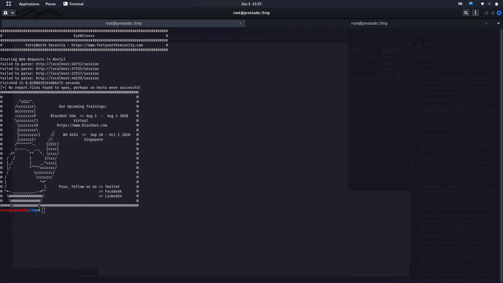Toggle completion of the 9:00 PM Lenovo event
Viewport: 503px width, 283px height.
coord(417,78)
